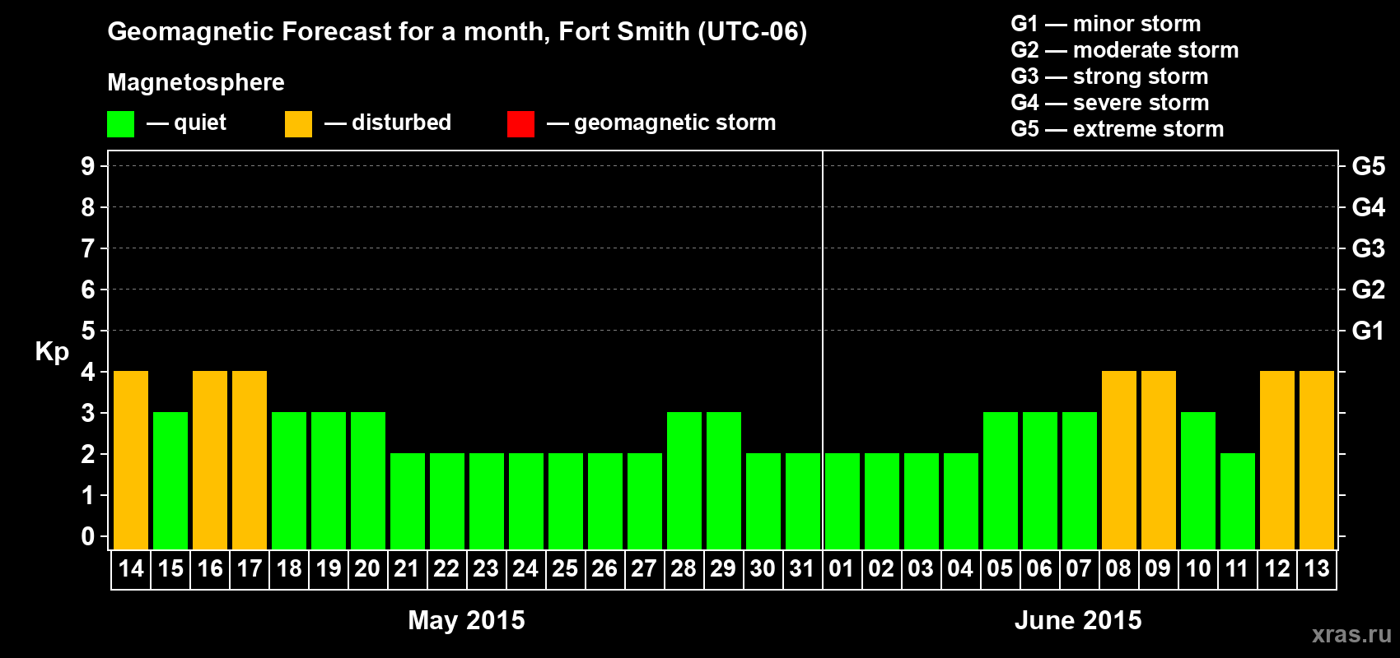Image resolution: width=1400 pixels, height=658 pixels.
Task: Click the 'G2 — moderate storm' legend line
Action: tap(1125, 50)
